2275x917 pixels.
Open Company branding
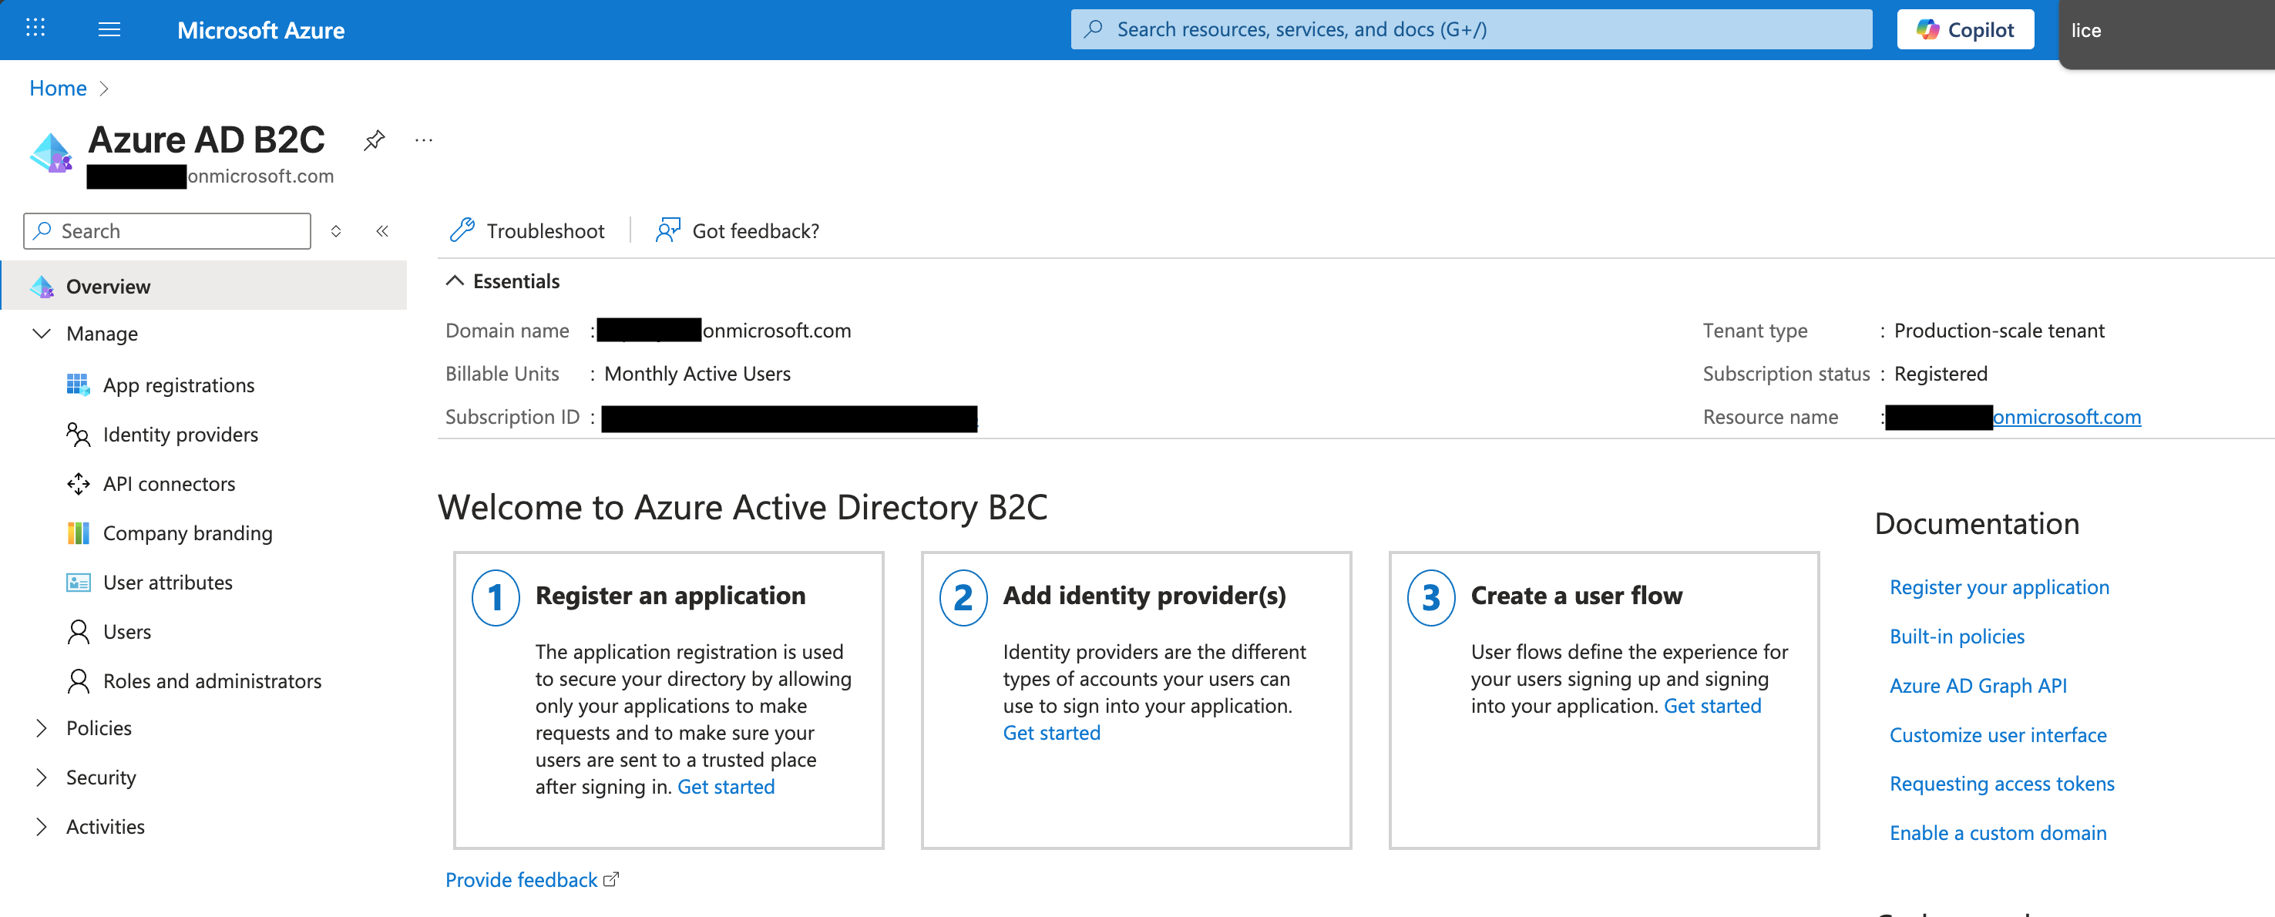[187, 533]
